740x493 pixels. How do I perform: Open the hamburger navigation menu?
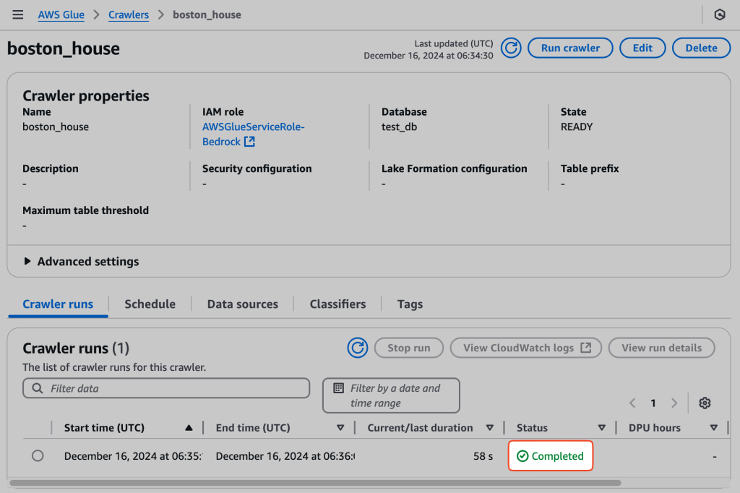(18, 14)
